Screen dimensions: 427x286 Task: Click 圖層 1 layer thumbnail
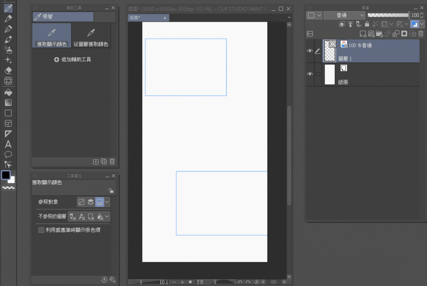point(330,51)
